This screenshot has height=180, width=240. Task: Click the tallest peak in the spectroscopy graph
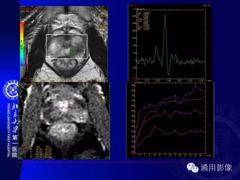pyautogui.click(x=165, y=15)
